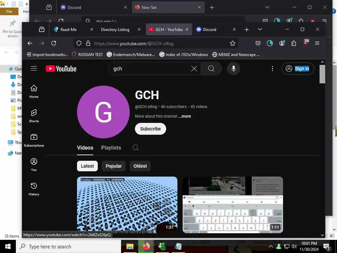Open uBlock Origin icon showing 26
337x253 pixels.
pos(306,42)
